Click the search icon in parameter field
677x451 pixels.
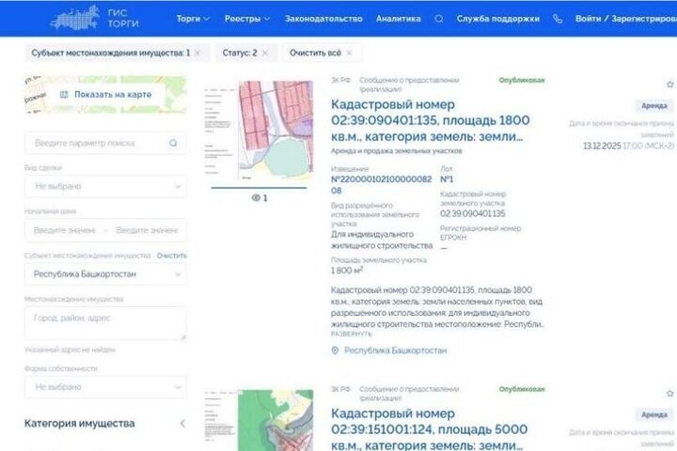click(x=173, y=143)
